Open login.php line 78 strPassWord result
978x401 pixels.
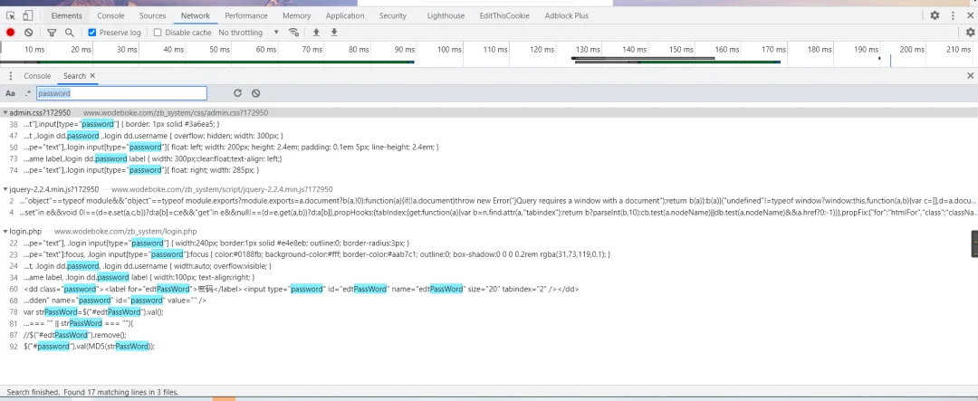489,311
